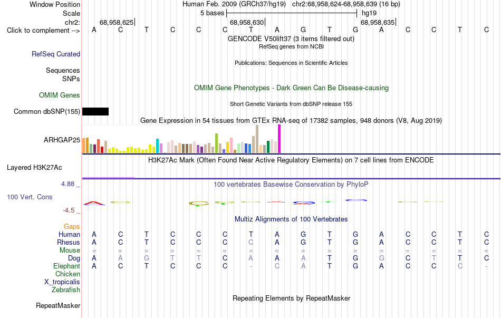Click the 4.88 PhyloP upper scale value
The width and height of the screenshot is (501, 318).
pos(68,184)
